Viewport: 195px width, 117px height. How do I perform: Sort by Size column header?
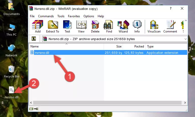point(113,46)
